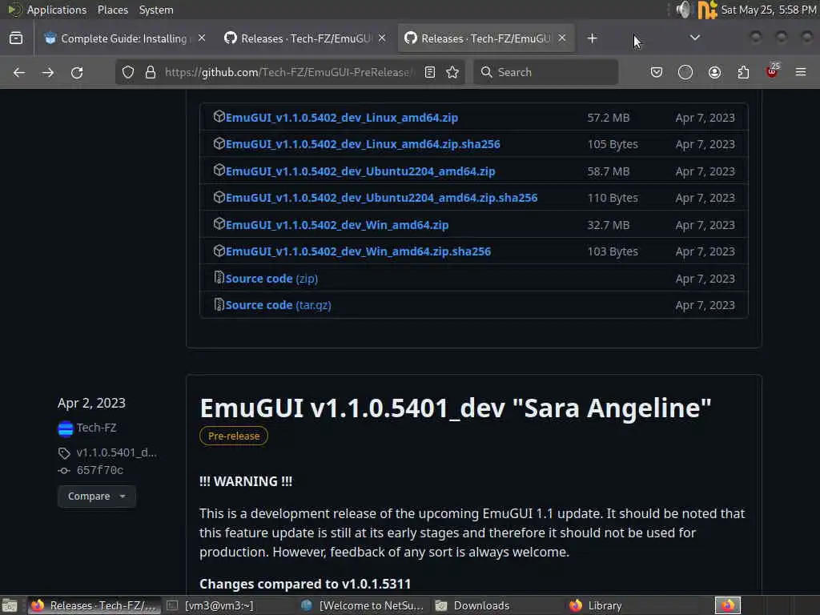The height and width of the screenshot is (615, 820).
Task: Switch to Releases Firefox taskbar window
Action: pyautogui.click(x=94, y=605)
